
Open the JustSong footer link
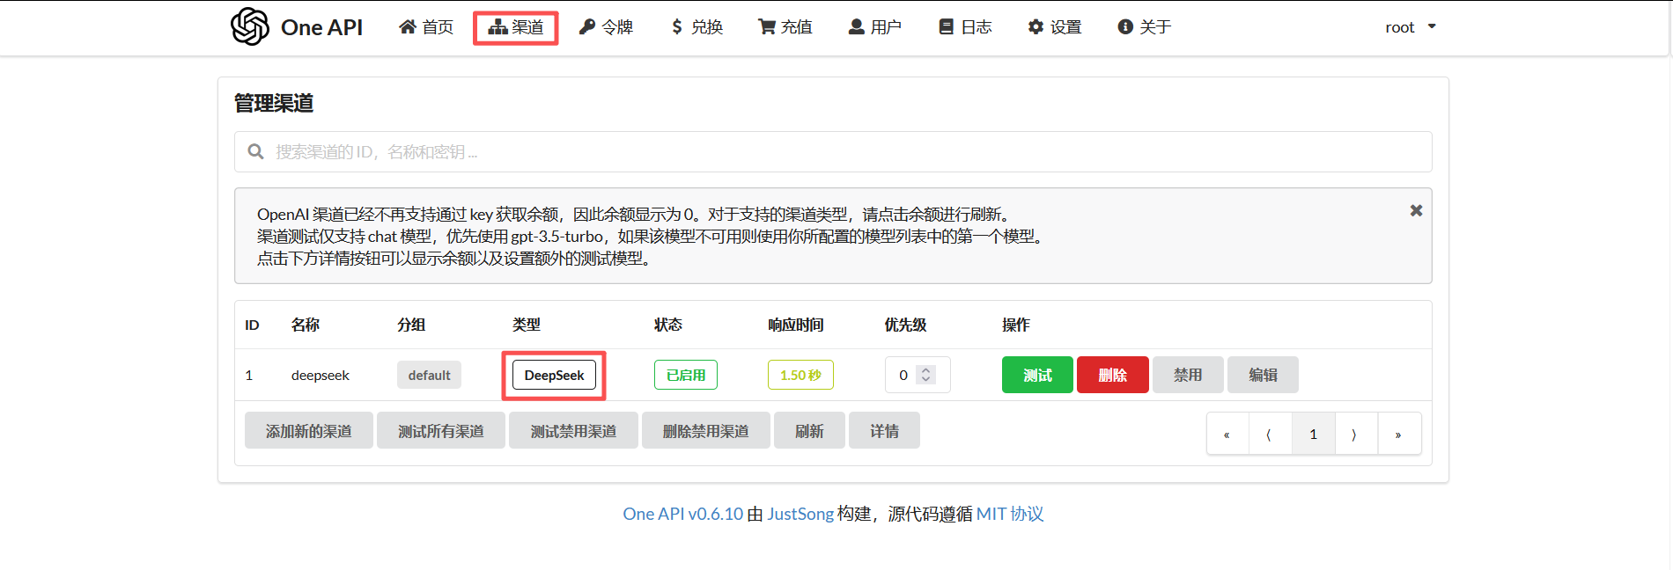coord(800,514)
